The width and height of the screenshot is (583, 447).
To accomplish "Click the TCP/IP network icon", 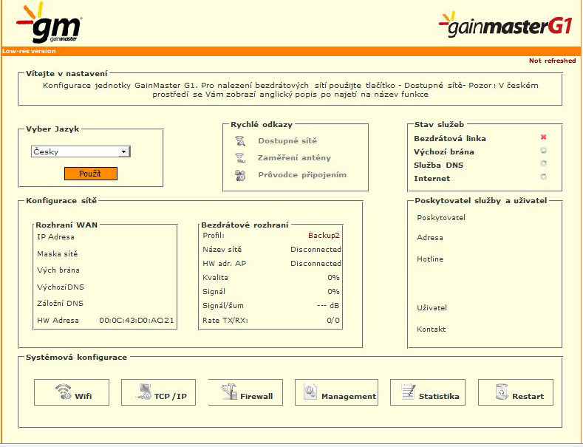I will 142,393.
